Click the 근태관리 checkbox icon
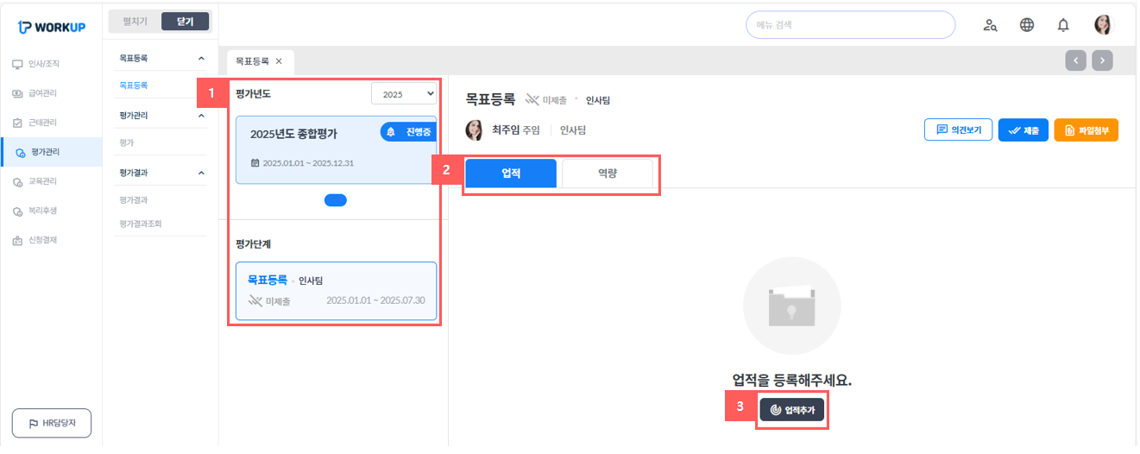The width and height of the screenshot is (1140, 454). point(17,123)
